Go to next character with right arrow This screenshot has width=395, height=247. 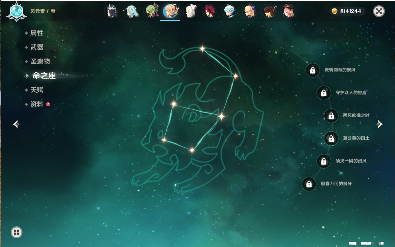click(x=379, y=124)
